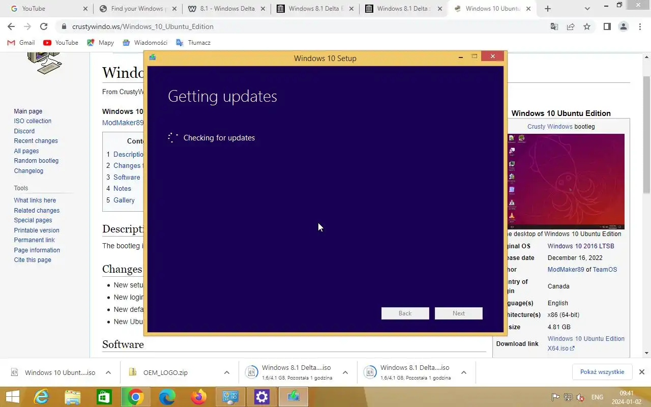The width and height of the screenshot is (651, 407).
Task: Open ISO collection link
Action: coord(33,121)
